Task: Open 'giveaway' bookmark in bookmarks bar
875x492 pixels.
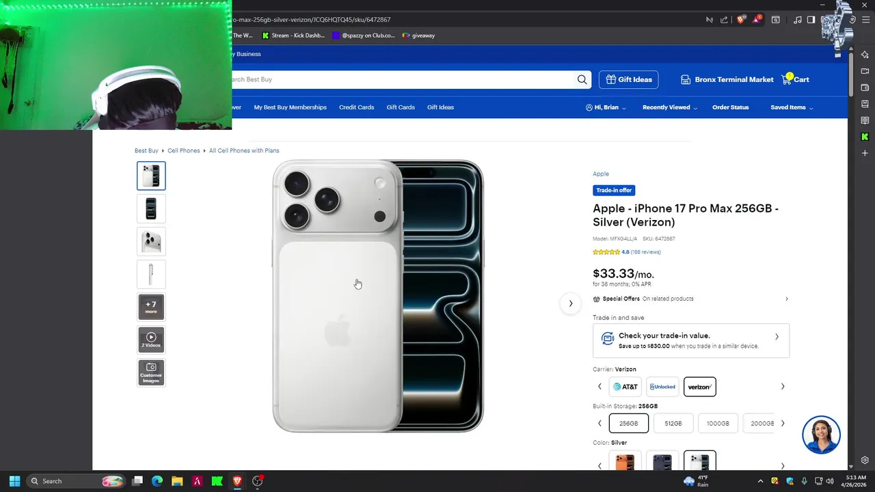Action: tap(418, 36)
